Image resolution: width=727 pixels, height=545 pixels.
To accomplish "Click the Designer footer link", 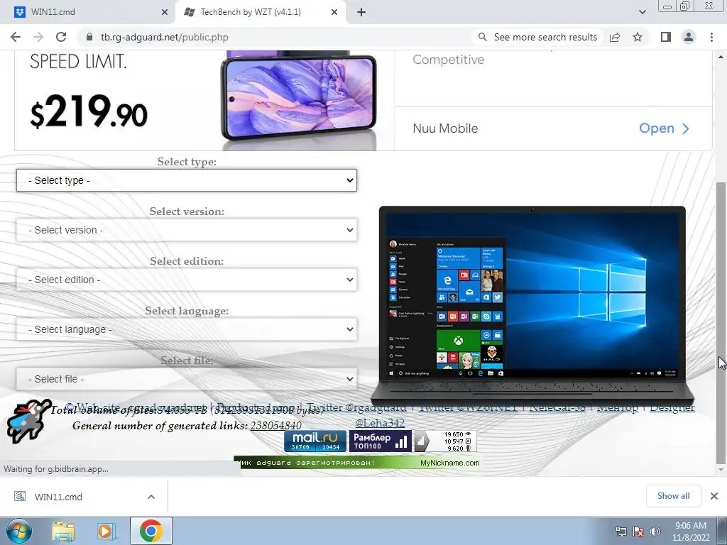I will pos(672,407).
